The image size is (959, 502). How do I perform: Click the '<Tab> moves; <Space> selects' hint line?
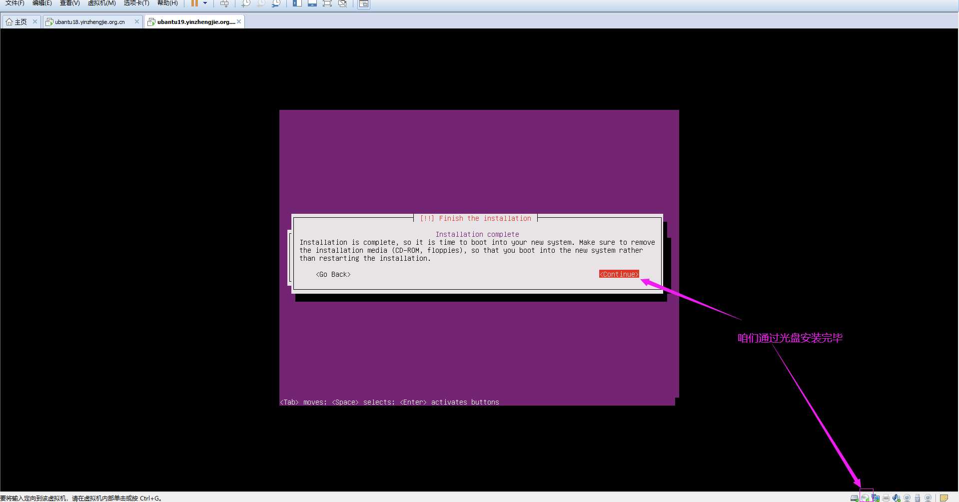click(390, 402)
